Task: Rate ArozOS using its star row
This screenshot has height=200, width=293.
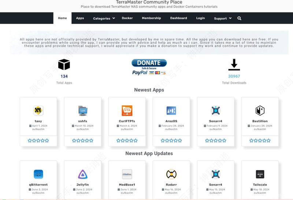Action: (x=171, y=140)
